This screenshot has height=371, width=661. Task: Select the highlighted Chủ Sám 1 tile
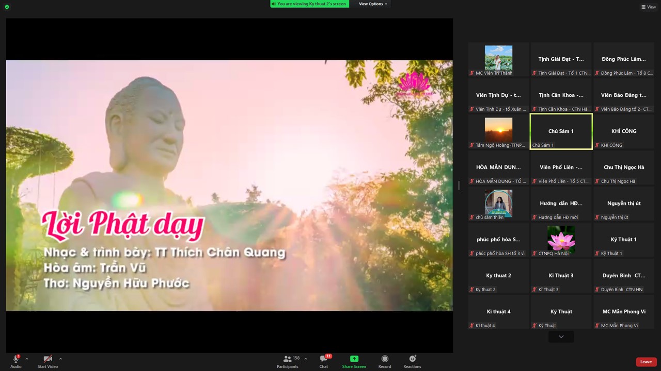(561, 131)
